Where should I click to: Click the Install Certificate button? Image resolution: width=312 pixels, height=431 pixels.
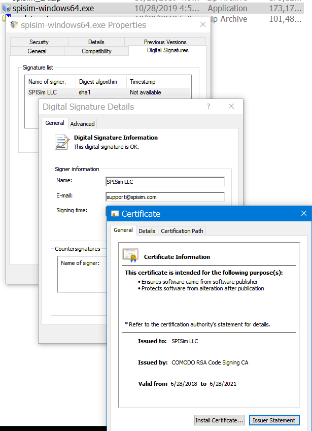(220, 420)
